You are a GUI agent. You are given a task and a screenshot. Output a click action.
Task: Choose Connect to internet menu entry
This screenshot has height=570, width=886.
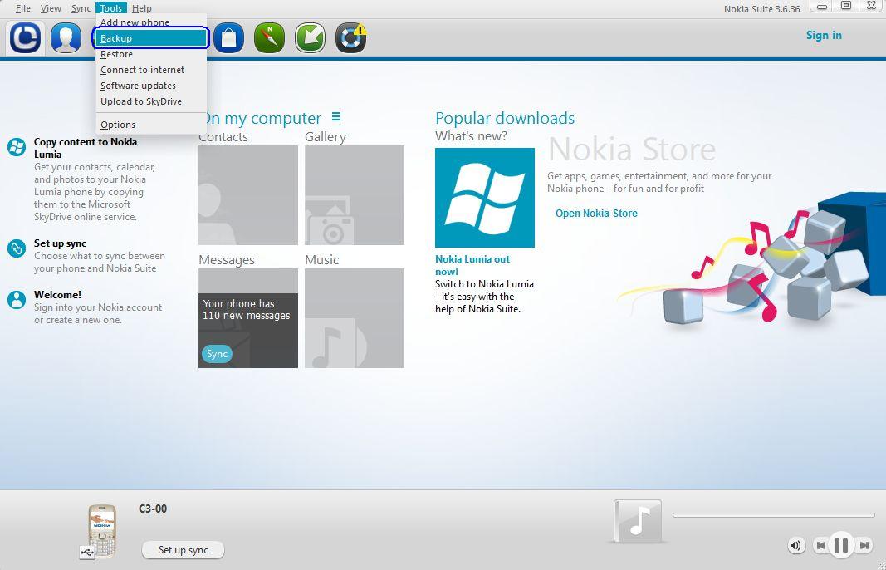pyautogui.click(x=151, y=70)
